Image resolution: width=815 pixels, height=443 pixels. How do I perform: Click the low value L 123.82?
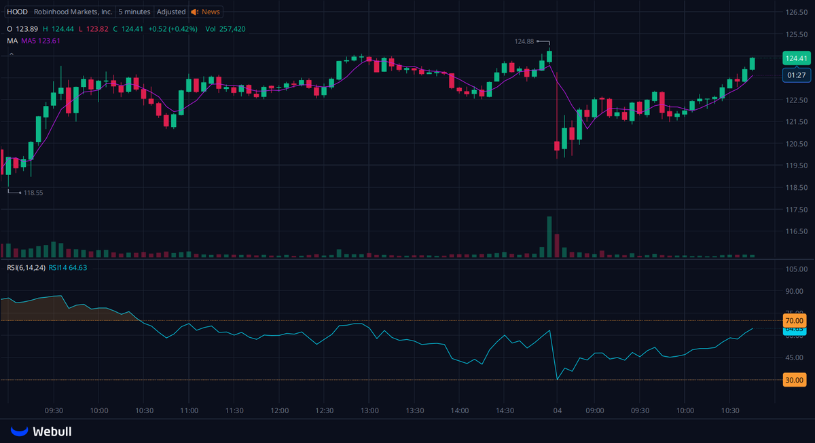tap(94, 29)
